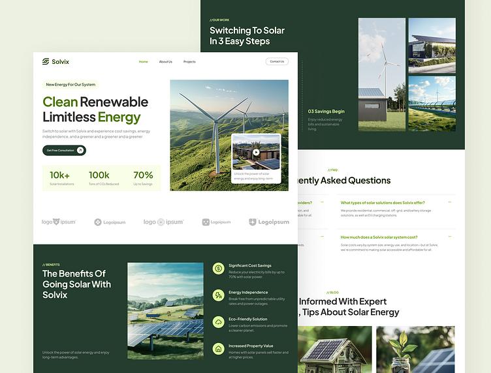Click Energy Independence title
The width and height of the screenshot is (491, 373).
click(248, 292)
